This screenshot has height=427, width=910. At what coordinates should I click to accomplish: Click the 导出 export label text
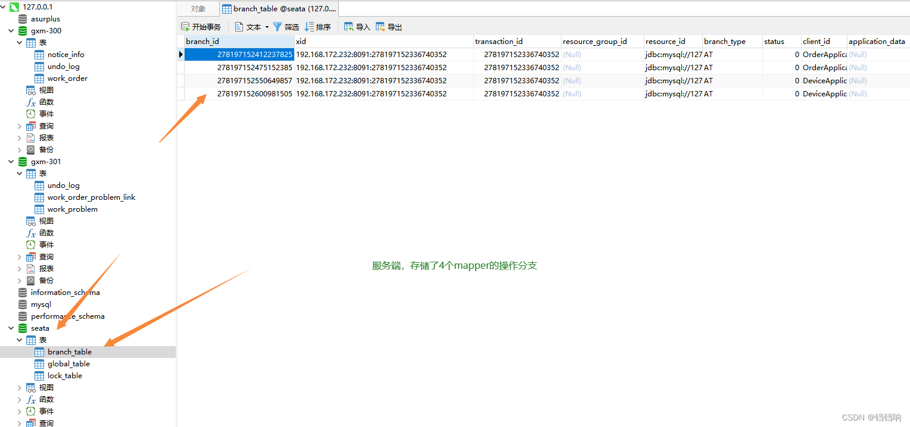tap(395, 27)
